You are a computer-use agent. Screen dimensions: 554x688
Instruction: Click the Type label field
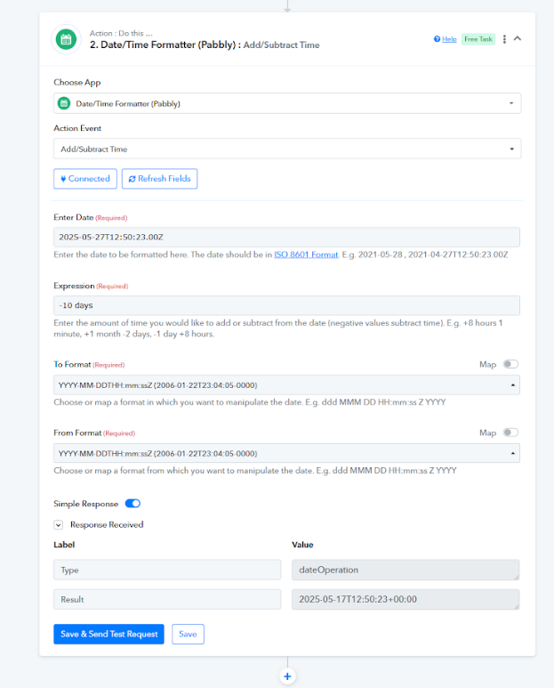click(x=167, y=570)
